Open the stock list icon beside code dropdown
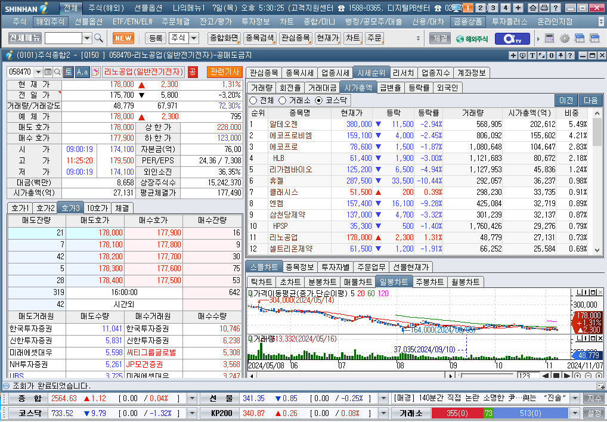The image size is (607, 422). [48, 72]
